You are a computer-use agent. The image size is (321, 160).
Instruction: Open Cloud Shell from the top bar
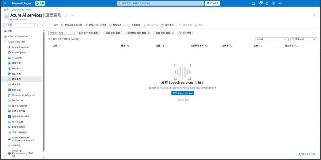pyautogui.click(x=253, y=3)
